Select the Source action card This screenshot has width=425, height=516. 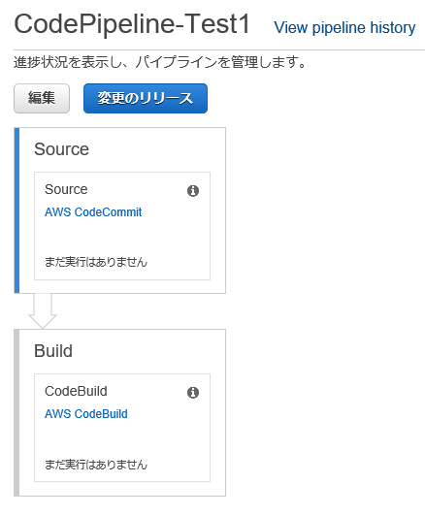coord(122,226)
